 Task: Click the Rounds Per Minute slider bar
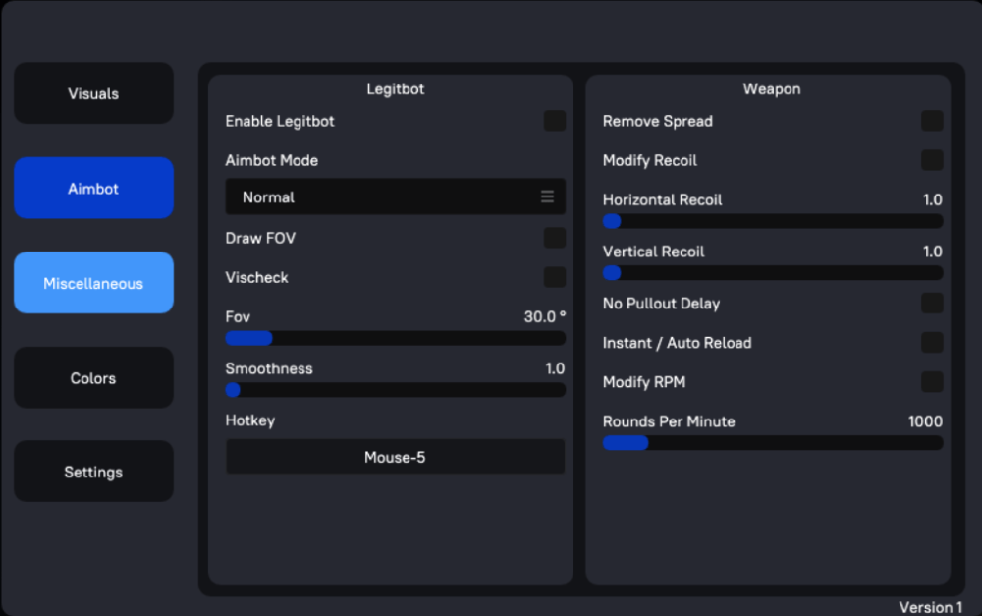(x=772, y=443)
